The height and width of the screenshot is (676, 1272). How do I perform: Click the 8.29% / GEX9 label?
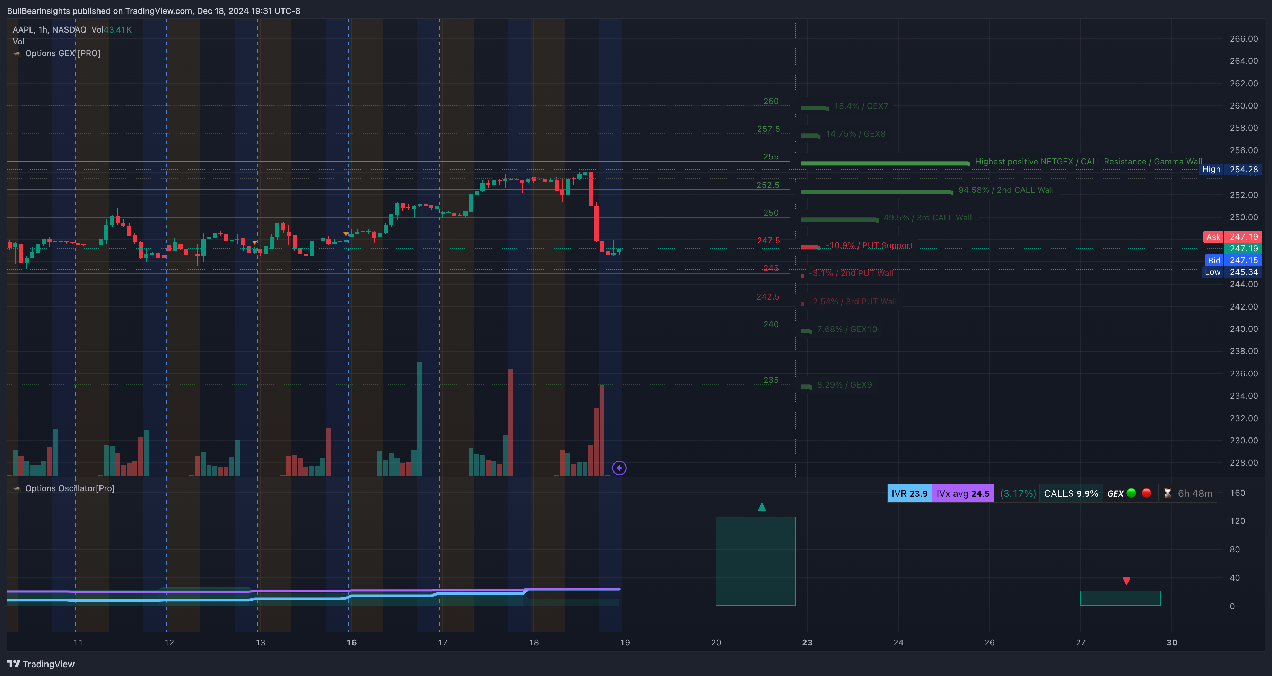[844, 385]
